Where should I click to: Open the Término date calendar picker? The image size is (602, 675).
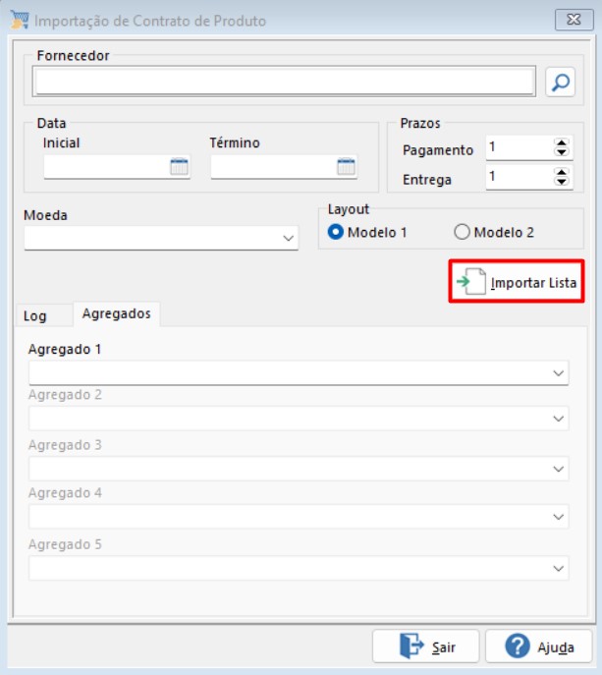[x=346, y=167]
